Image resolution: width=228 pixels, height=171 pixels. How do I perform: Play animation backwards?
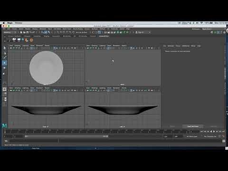coord(211,132)
